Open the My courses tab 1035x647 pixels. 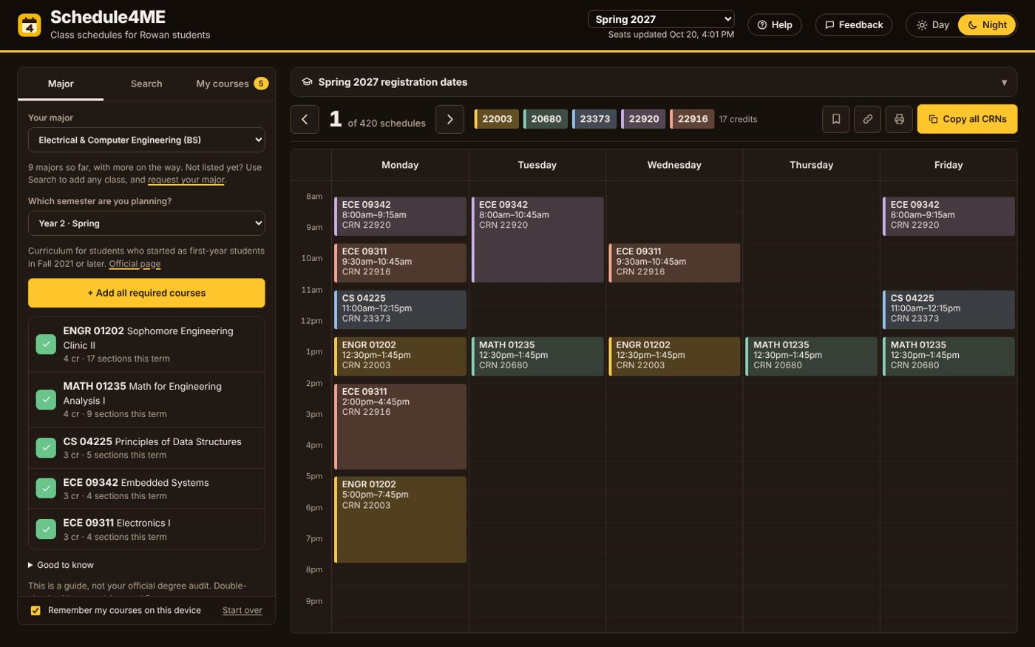tap(232, 84)
